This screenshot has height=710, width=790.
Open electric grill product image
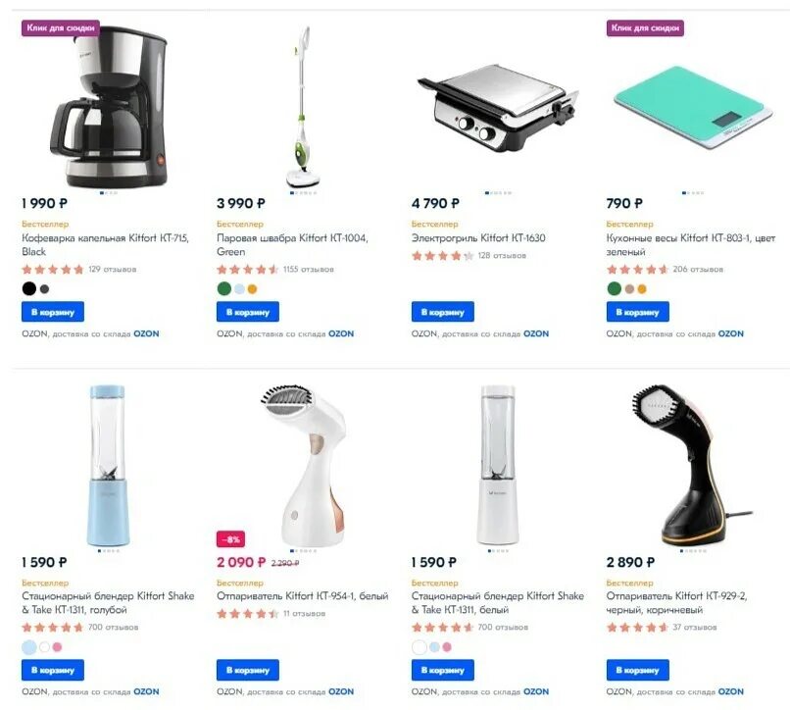tap(498, 108)
